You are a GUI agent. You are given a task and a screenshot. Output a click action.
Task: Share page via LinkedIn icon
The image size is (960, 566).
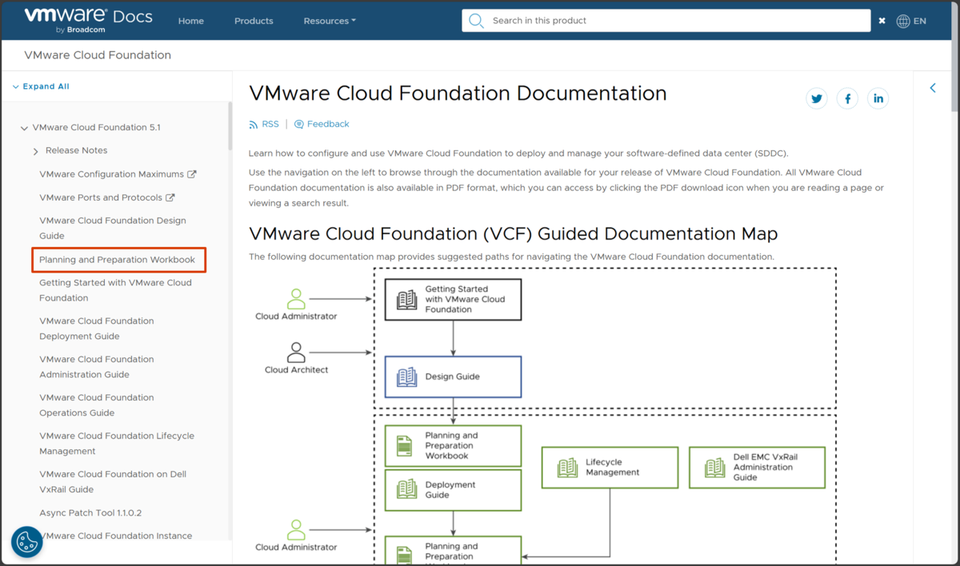click(878, 98)
